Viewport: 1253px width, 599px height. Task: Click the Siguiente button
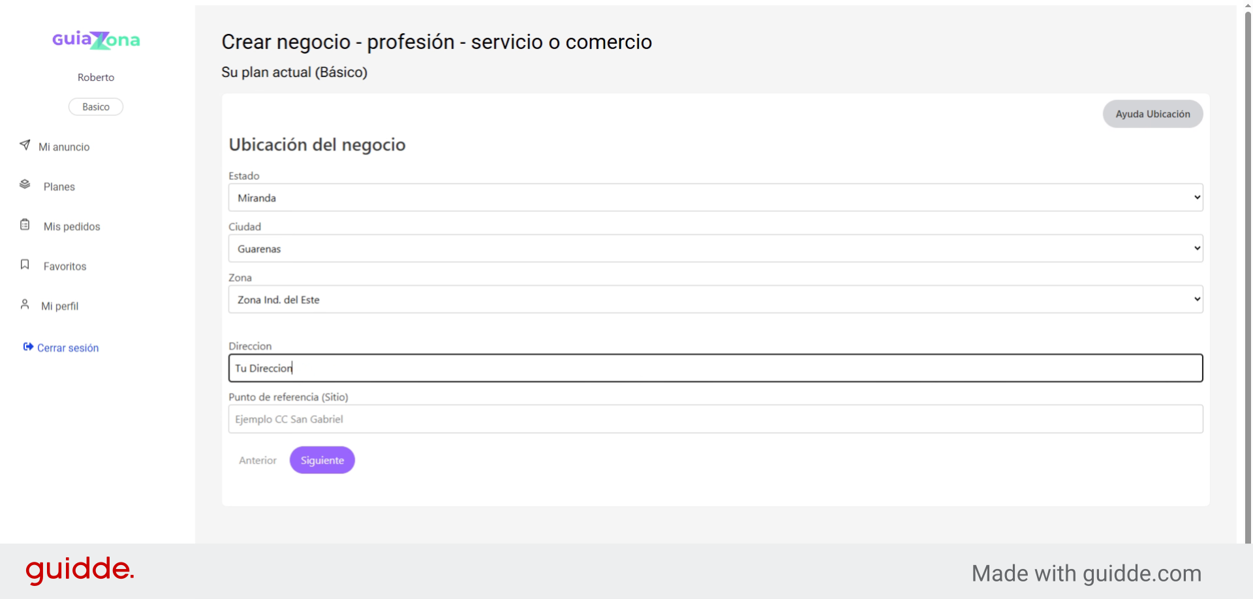click(x=322, y=460)
